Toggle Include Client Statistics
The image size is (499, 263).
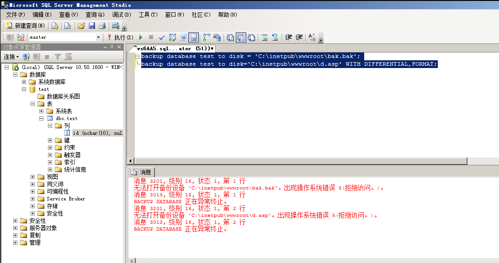click(x=217, y=37)
